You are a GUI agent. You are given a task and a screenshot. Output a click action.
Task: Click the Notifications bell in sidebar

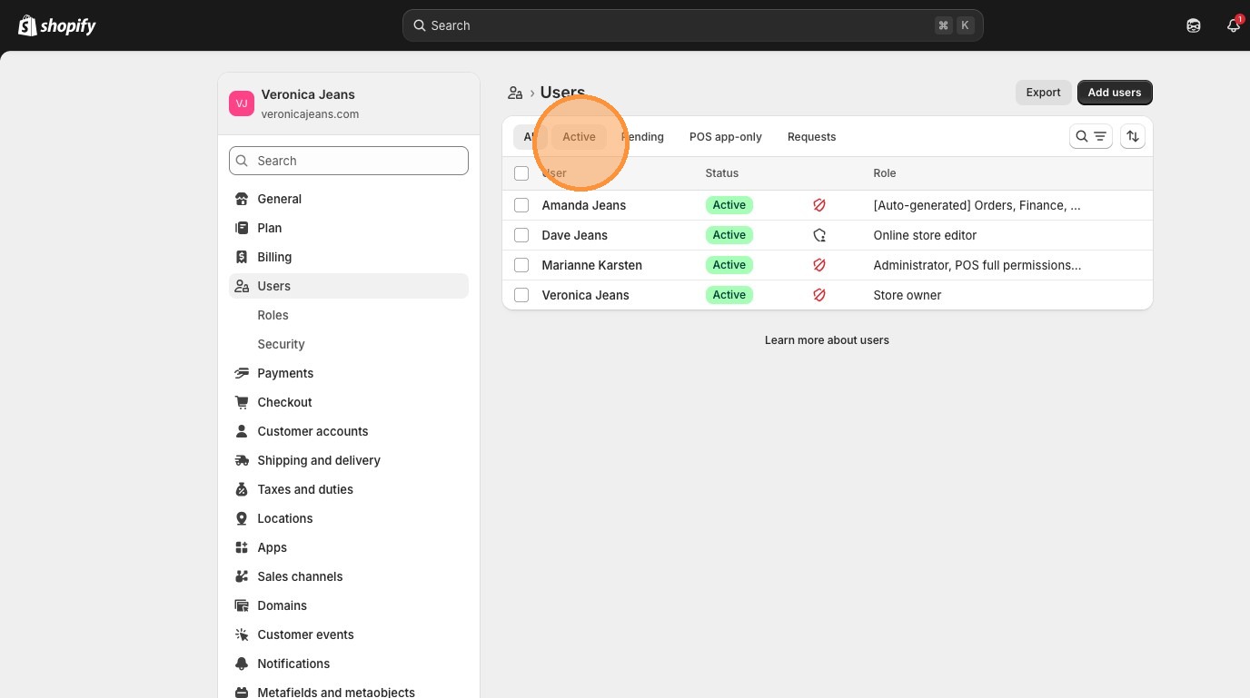click(x=242, y=664)
